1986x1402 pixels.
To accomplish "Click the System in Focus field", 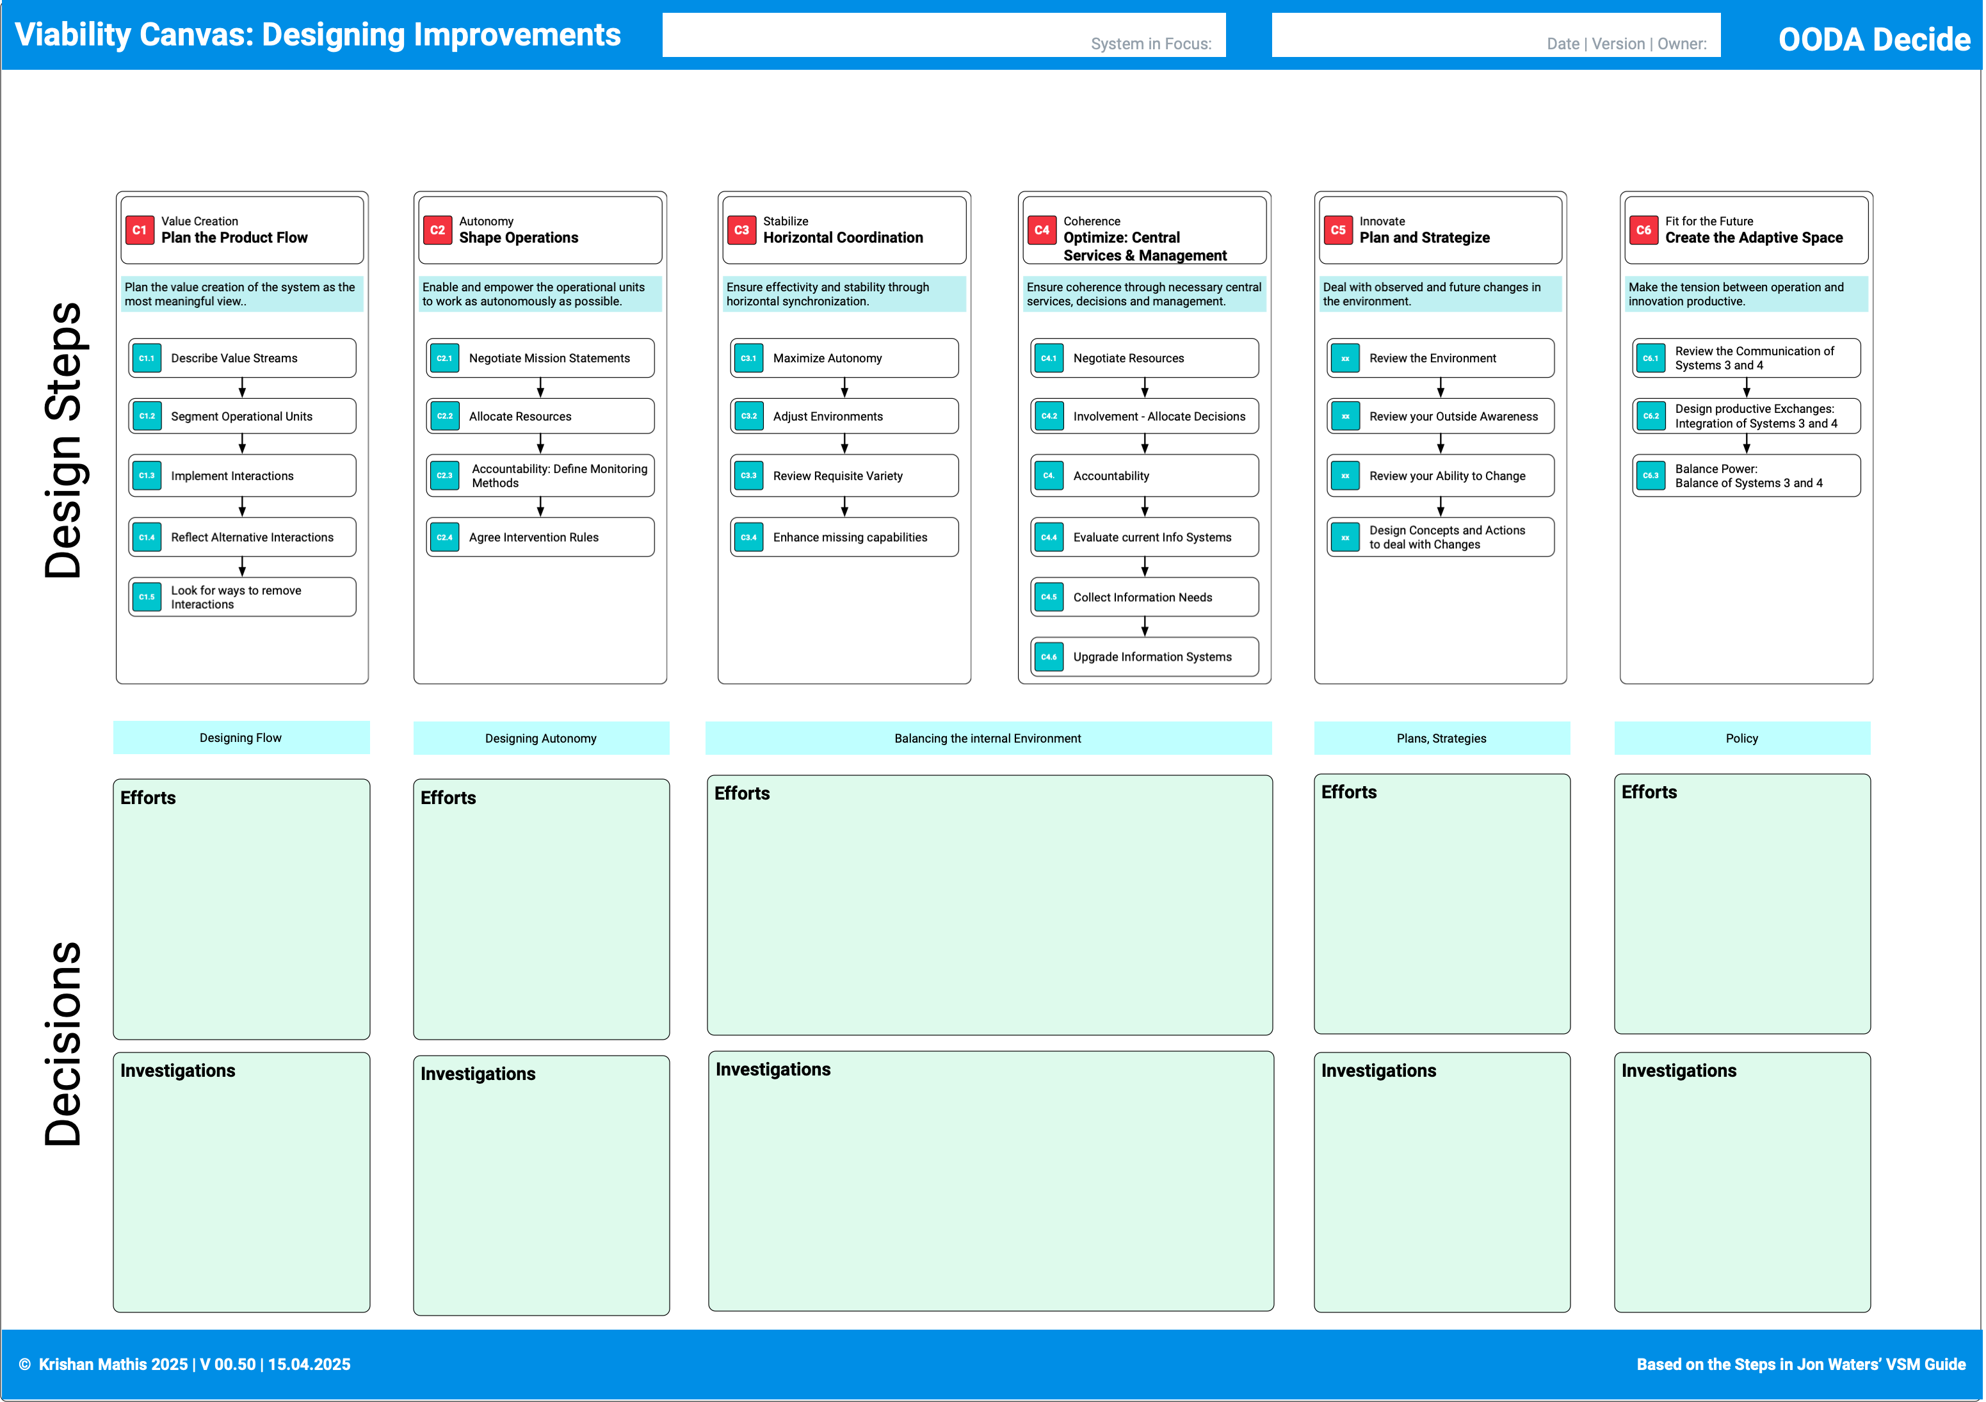I will [x=943, y=35].
